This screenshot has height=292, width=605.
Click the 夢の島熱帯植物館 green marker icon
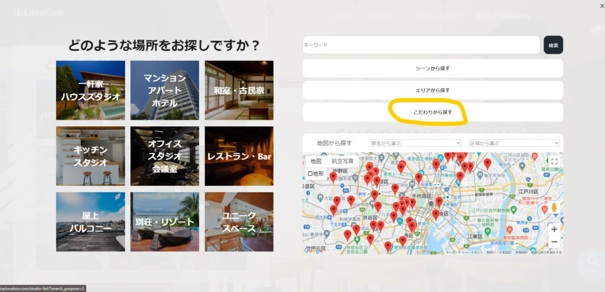[x=487, y=231]
